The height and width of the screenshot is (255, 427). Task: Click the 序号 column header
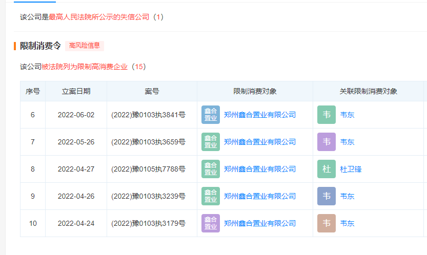click(33, 91)
